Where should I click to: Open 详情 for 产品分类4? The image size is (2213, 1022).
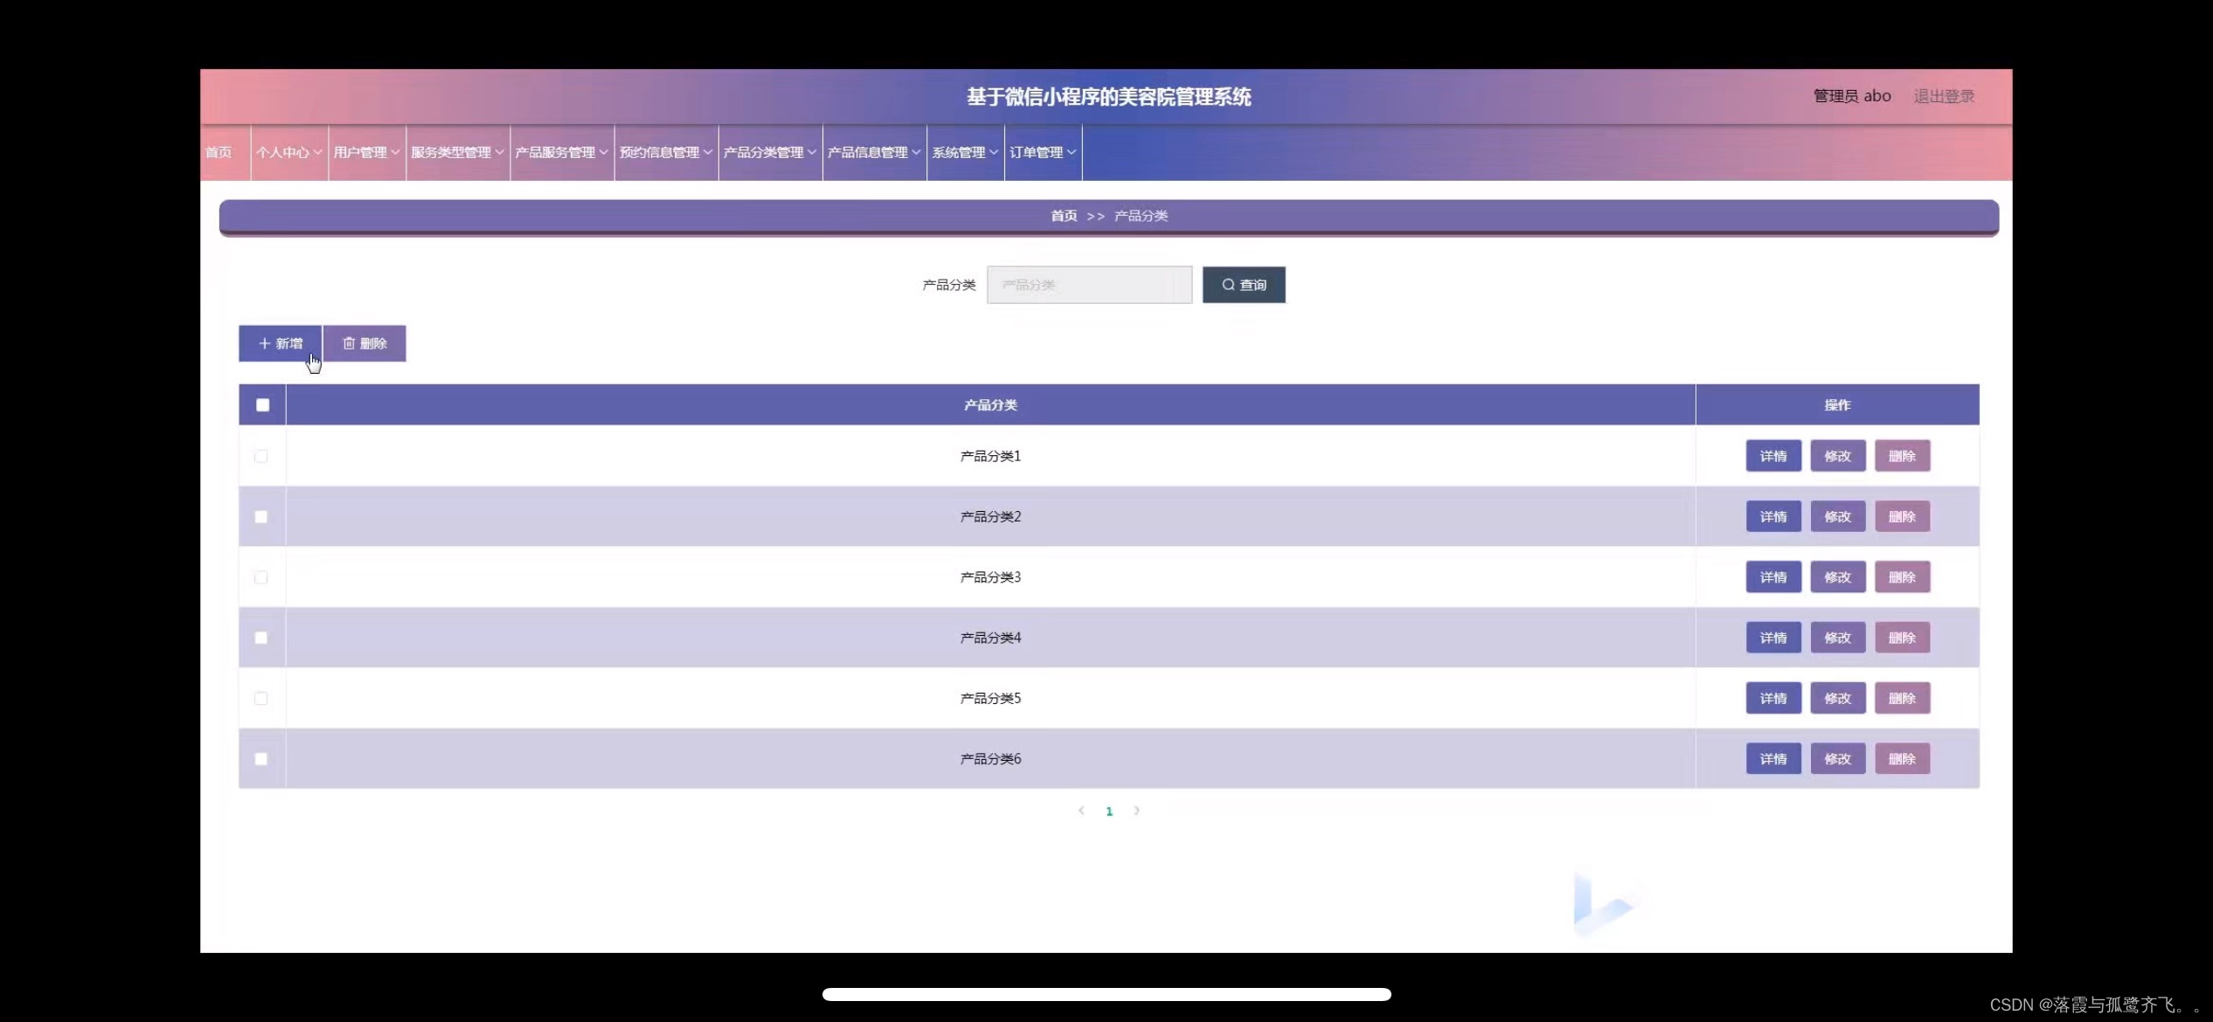(x=1773, y=638)
